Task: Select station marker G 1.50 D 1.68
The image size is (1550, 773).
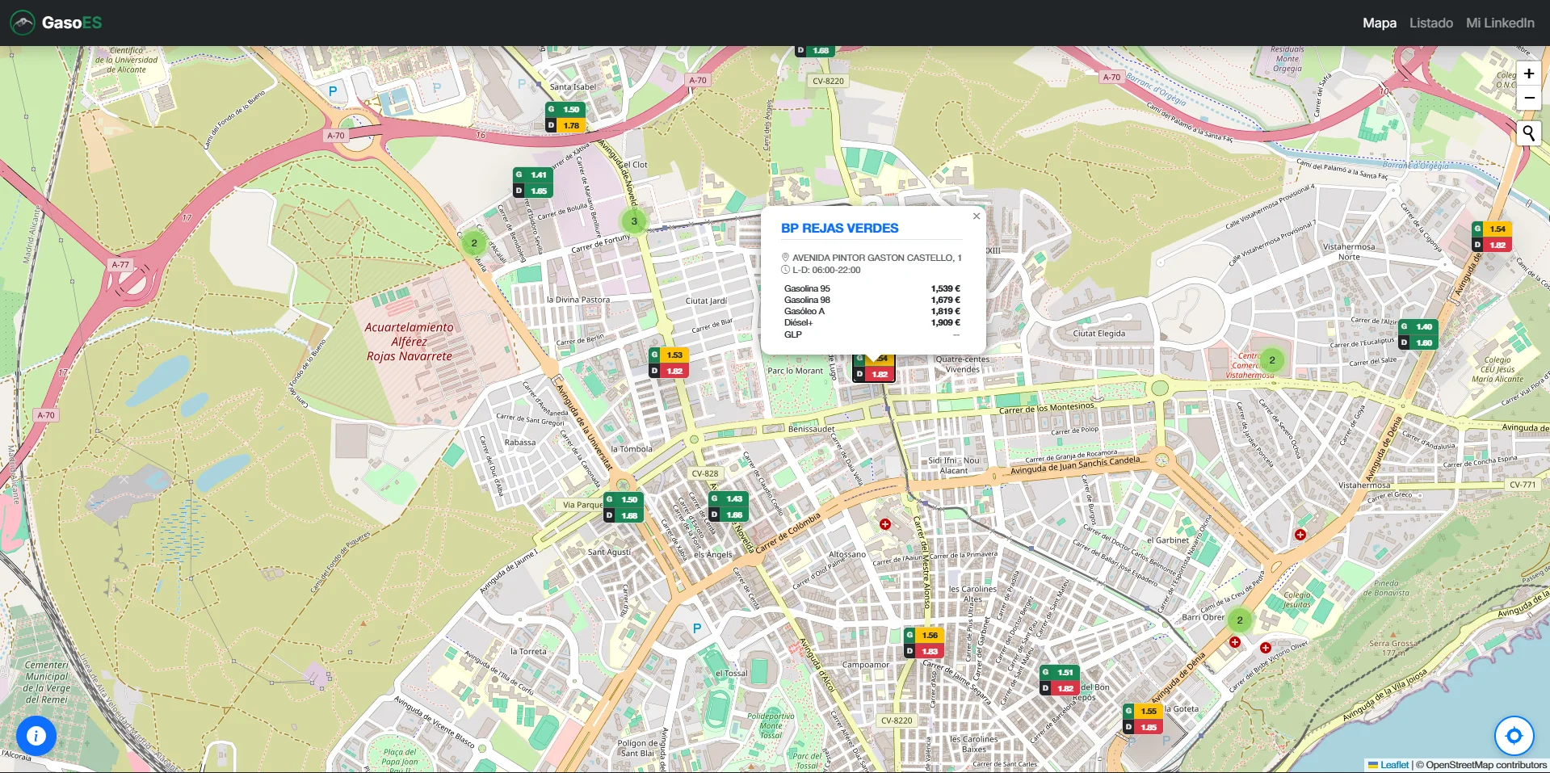Action: pyautogui.click(x=623, y=507)
